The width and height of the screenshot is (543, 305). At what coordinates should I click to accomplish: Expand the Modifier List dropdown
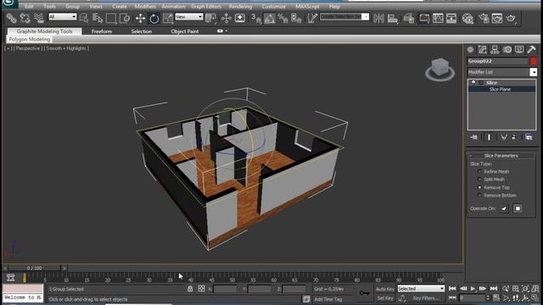(x=534, y=72)
